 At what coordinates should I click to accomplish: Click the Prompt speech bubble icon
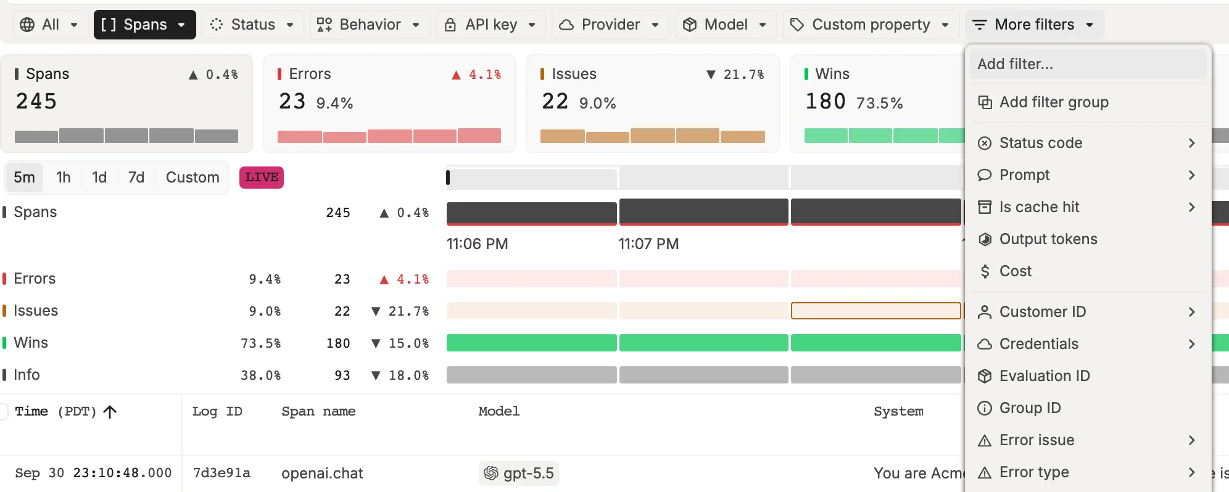(x=985, y=175)
